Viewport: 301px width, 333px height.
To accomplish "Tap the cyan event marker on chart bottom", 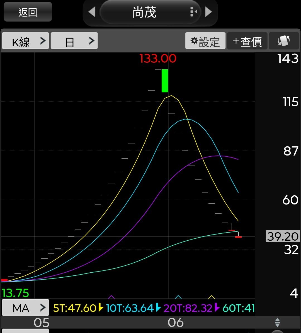I will click(178, 297).
